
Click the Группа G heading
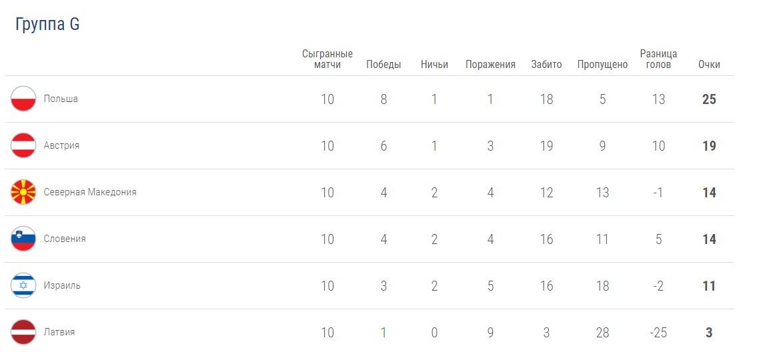coord(47,25)
